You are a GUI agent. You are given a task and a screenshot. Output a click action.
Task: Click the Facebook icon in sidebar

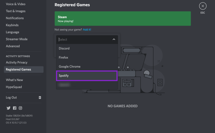[x=14, y=108]
